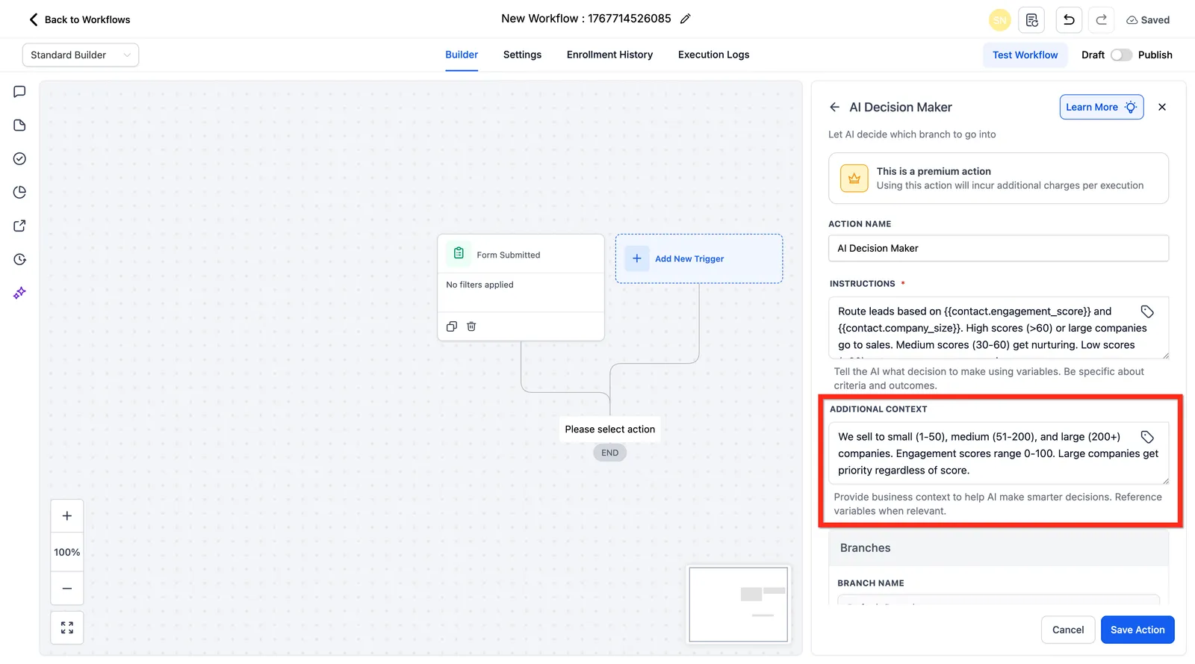
Task: Click the Publish label
Action: [1155, 55]
